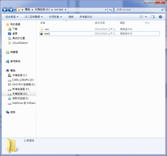Click the 下載 folder icon
This screenshot has width=167, height=156.
tap(10, 29)
